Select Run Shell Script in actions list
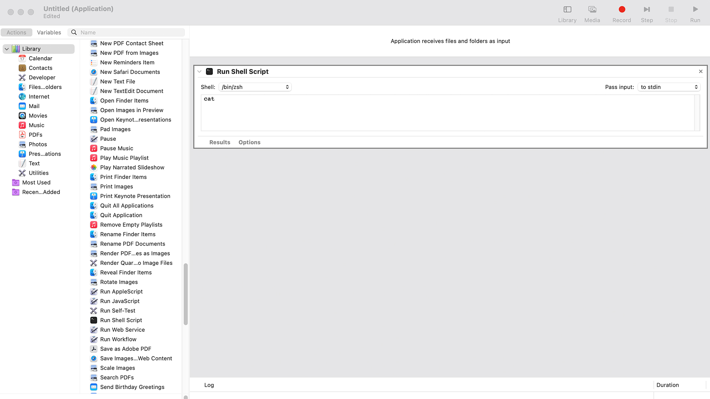 pyautogui.click(x=121, y=320)
